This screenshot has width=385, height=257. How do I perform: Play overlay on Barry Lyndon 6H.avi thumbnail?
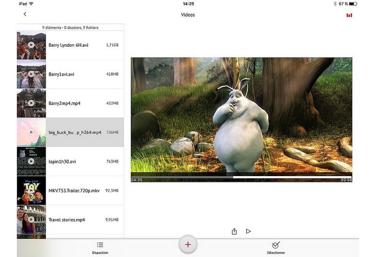tap(31, 45)
